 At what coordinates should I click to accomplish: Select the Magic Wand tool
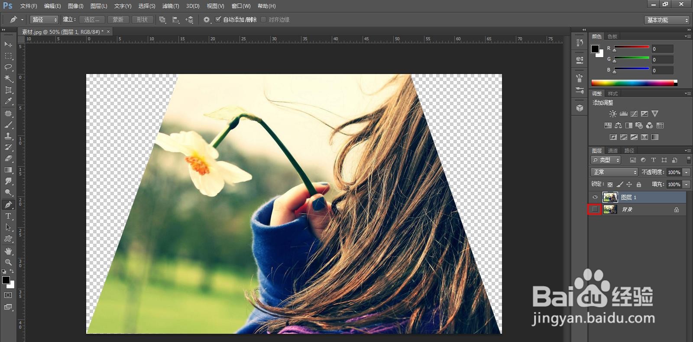(8, 78)
